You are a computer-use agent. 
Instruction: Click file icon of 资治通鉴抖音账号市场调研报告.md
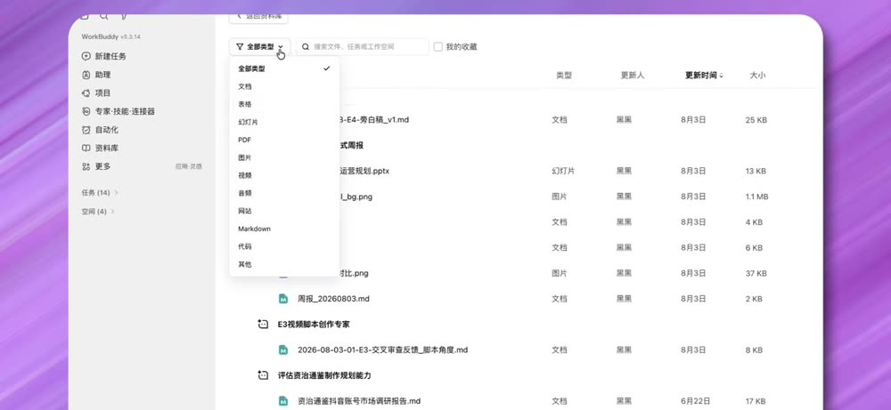point(283,401)
